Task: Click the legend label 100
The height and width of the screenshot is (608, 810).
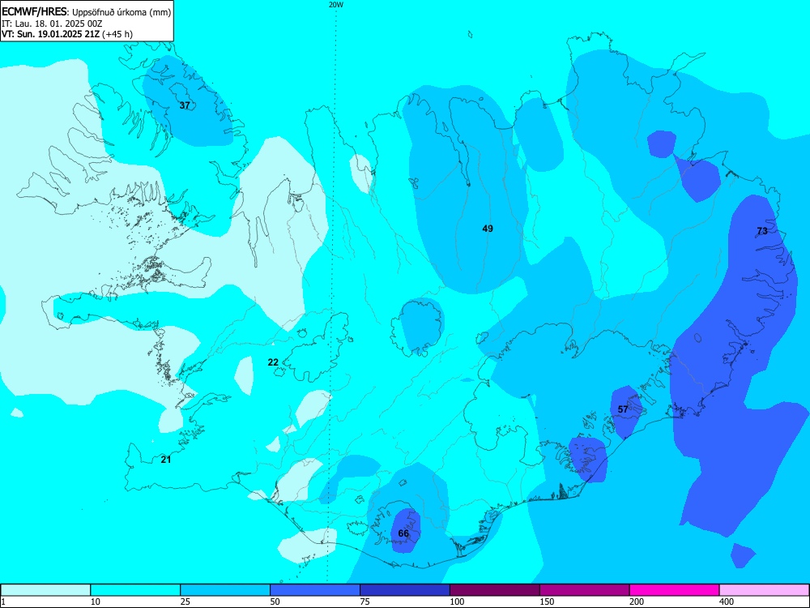Action: (457, 602)
